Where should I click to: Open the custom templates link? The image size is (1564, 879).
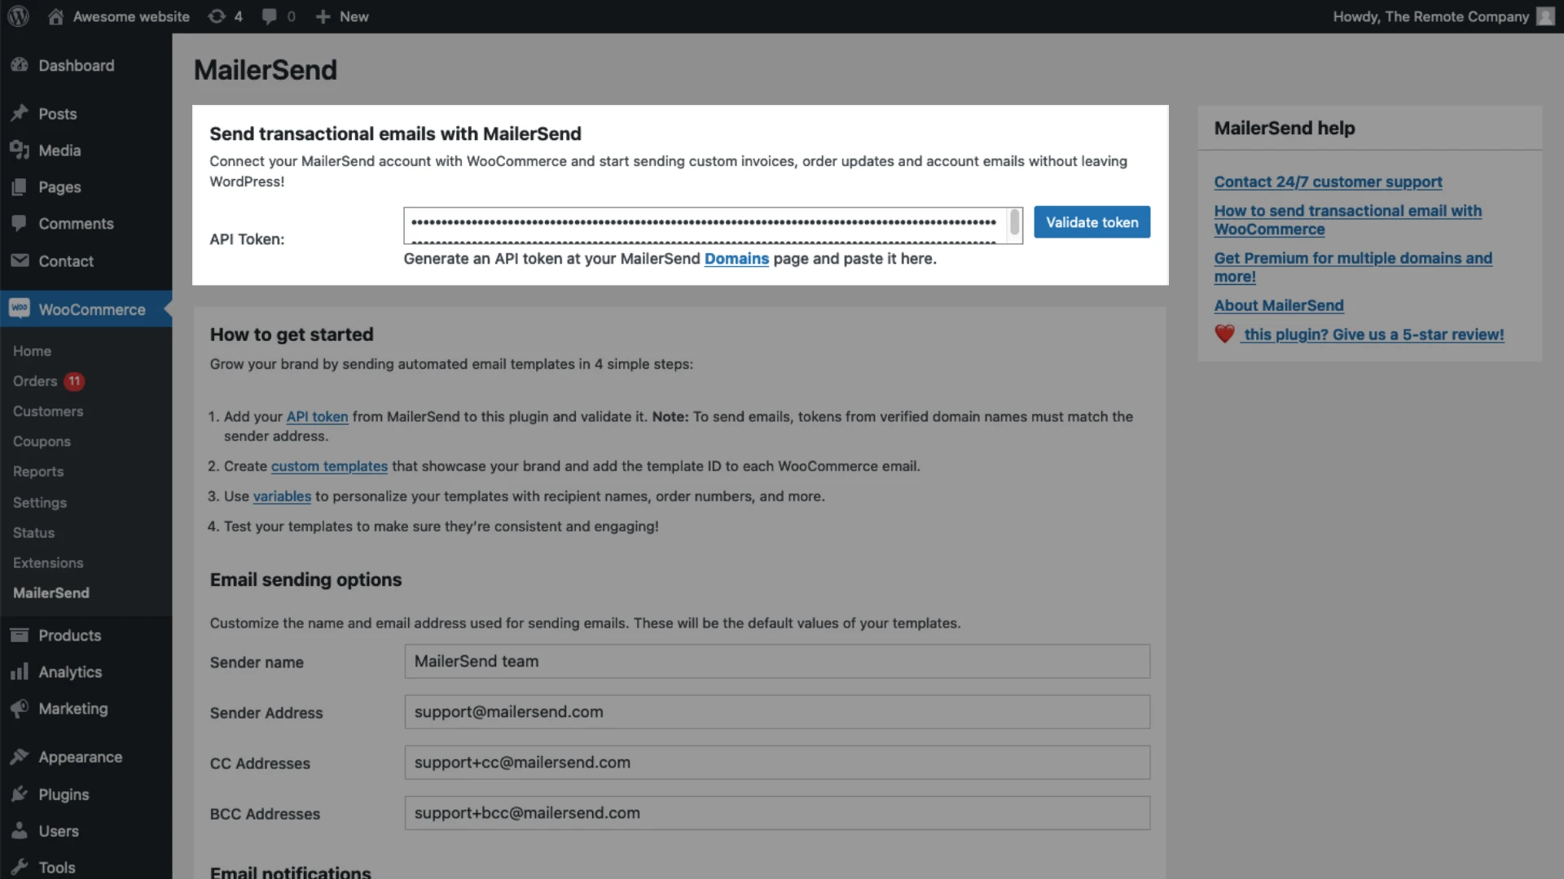click(x=329, y=466)
